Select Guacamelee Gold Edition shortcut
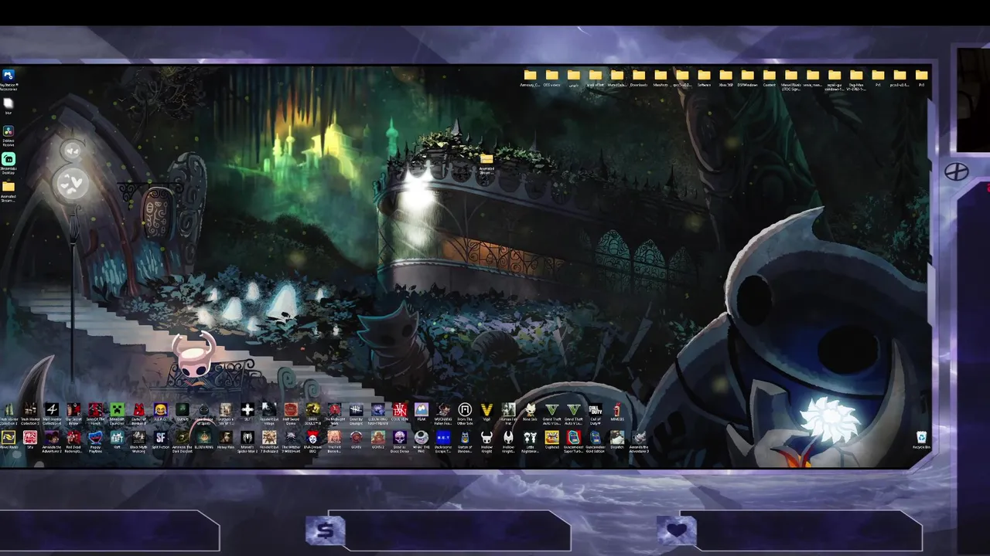This screenshot has width=990, height=556. coord(596,441)
